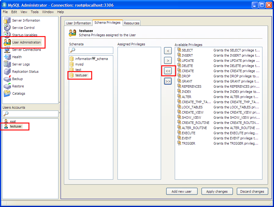This screenshot has width=274, height=207.
Task: Switch to the Resources tab
Action: coord(132,23)
